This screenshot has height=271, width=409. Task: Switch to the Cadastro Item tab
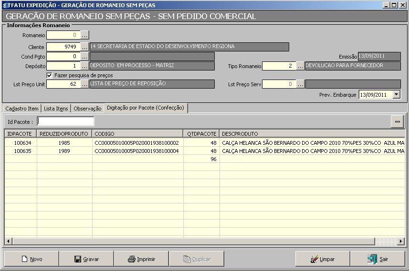(x=22, y=109)
